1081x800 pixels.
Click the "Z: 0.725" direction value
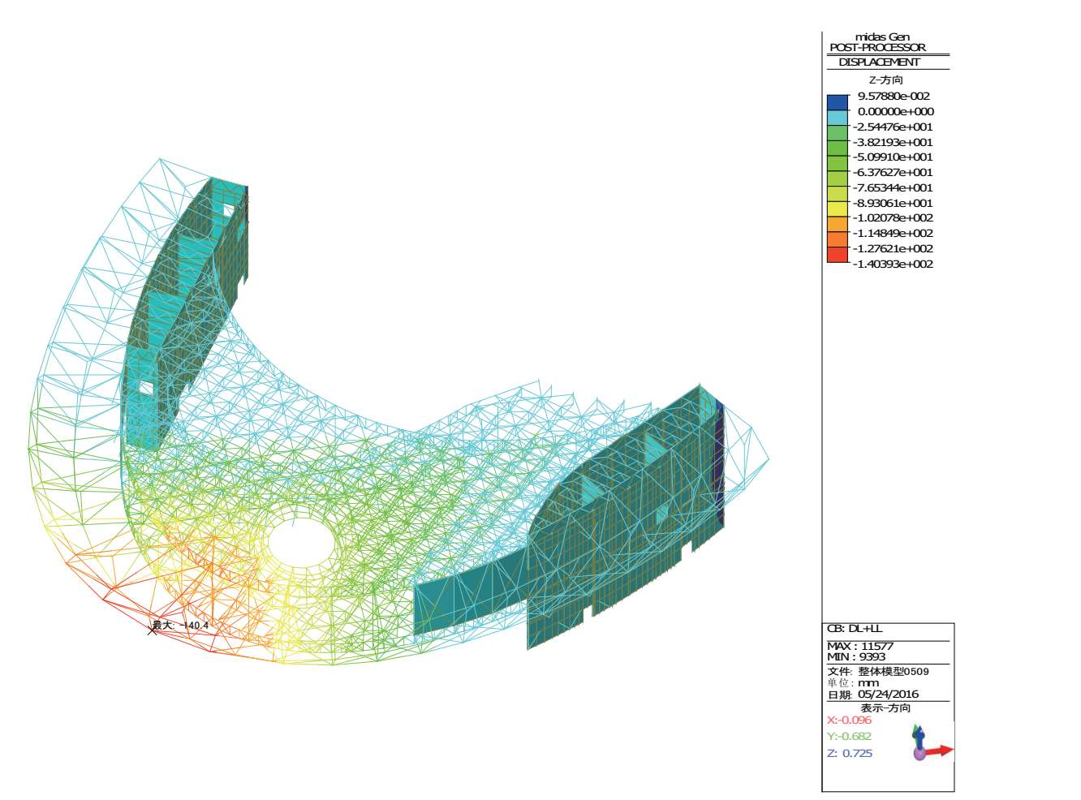pyautogui.click(x=850, y=753)
